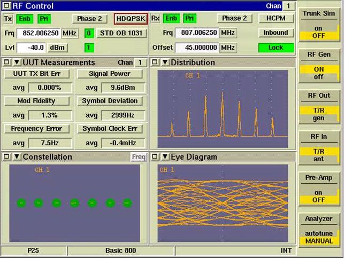Open the Eye Diagram dropdown arrow
345x259 pixels.
point(164,156)
